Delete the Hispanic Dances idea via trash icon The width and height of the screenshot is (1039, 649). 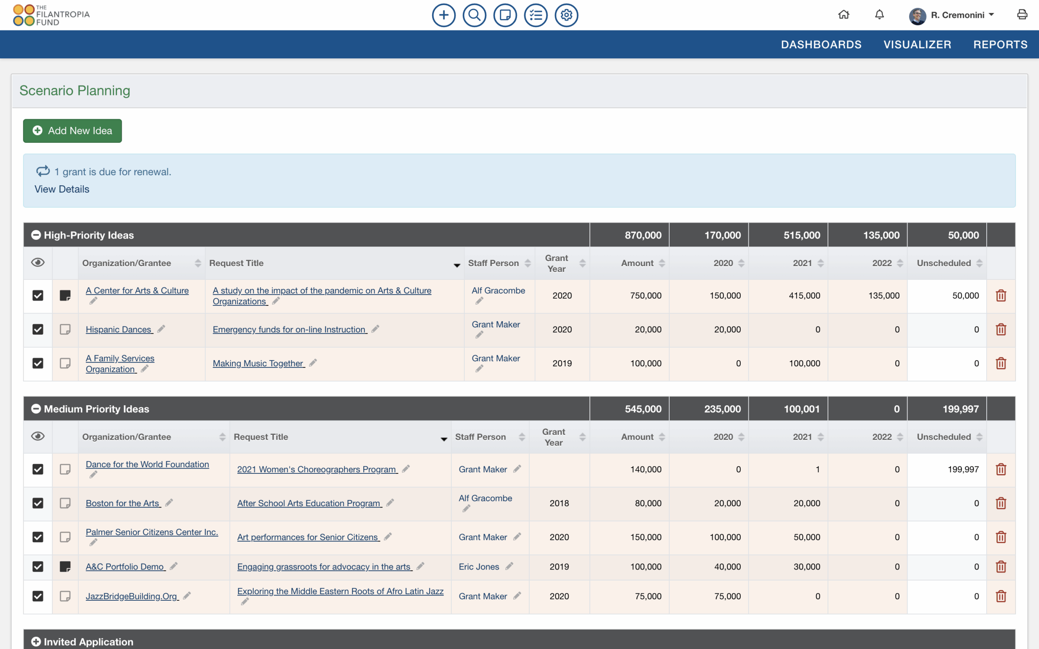1001,329
